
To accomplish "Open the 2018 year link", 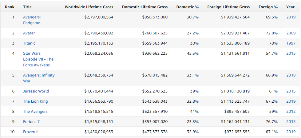I will tap(291, 75).
